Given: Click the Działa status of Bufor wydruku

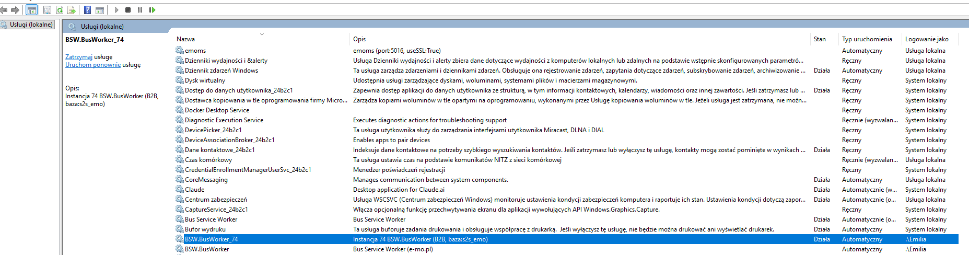Looking at the screenshot, I should 822,229.
